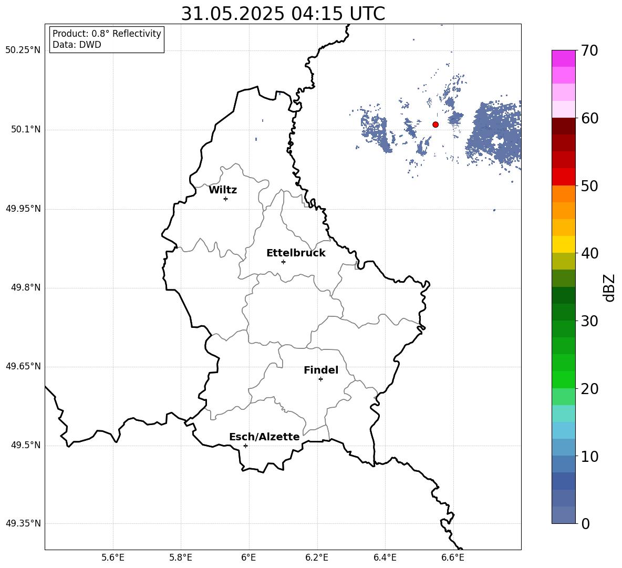Click the 49.65°N latitude label
This screenshot has height=568, width=622.
point(23,366)
